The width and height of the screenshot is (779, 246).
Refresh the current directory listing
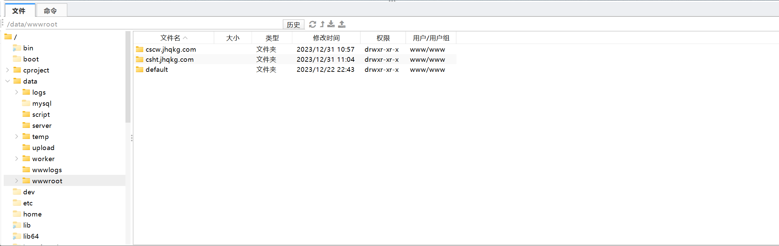click(312, 24)
